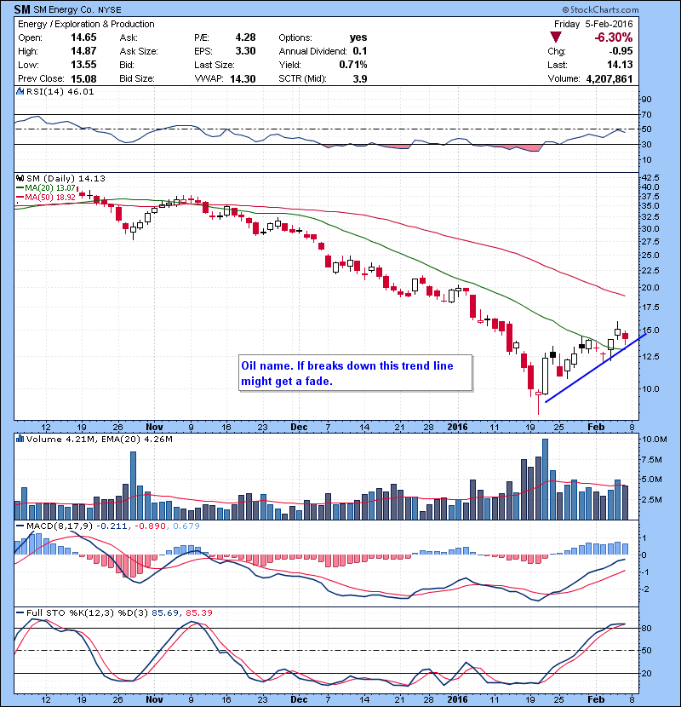Click the Volume bar-chart icon
This screenshot has width=681, height=707.
(x=20, y=439)
